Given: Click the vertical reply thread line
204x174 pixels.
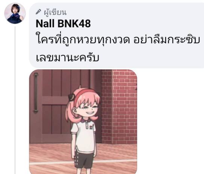Looking at the screenshot, I should click(x=15, y=100).
